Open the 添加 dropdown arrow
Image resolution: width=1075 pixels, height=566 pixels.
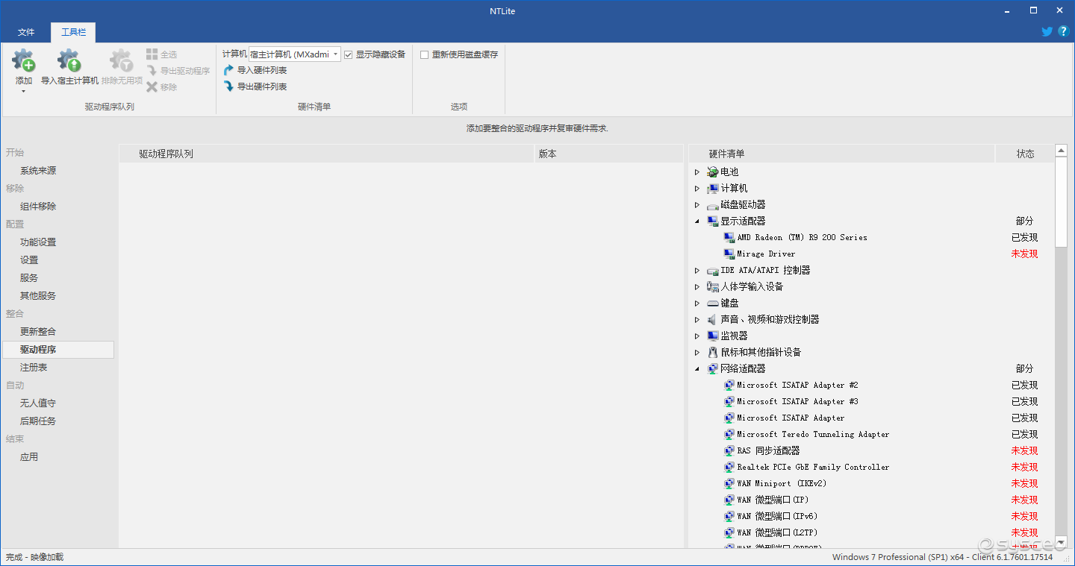(24, 91)
